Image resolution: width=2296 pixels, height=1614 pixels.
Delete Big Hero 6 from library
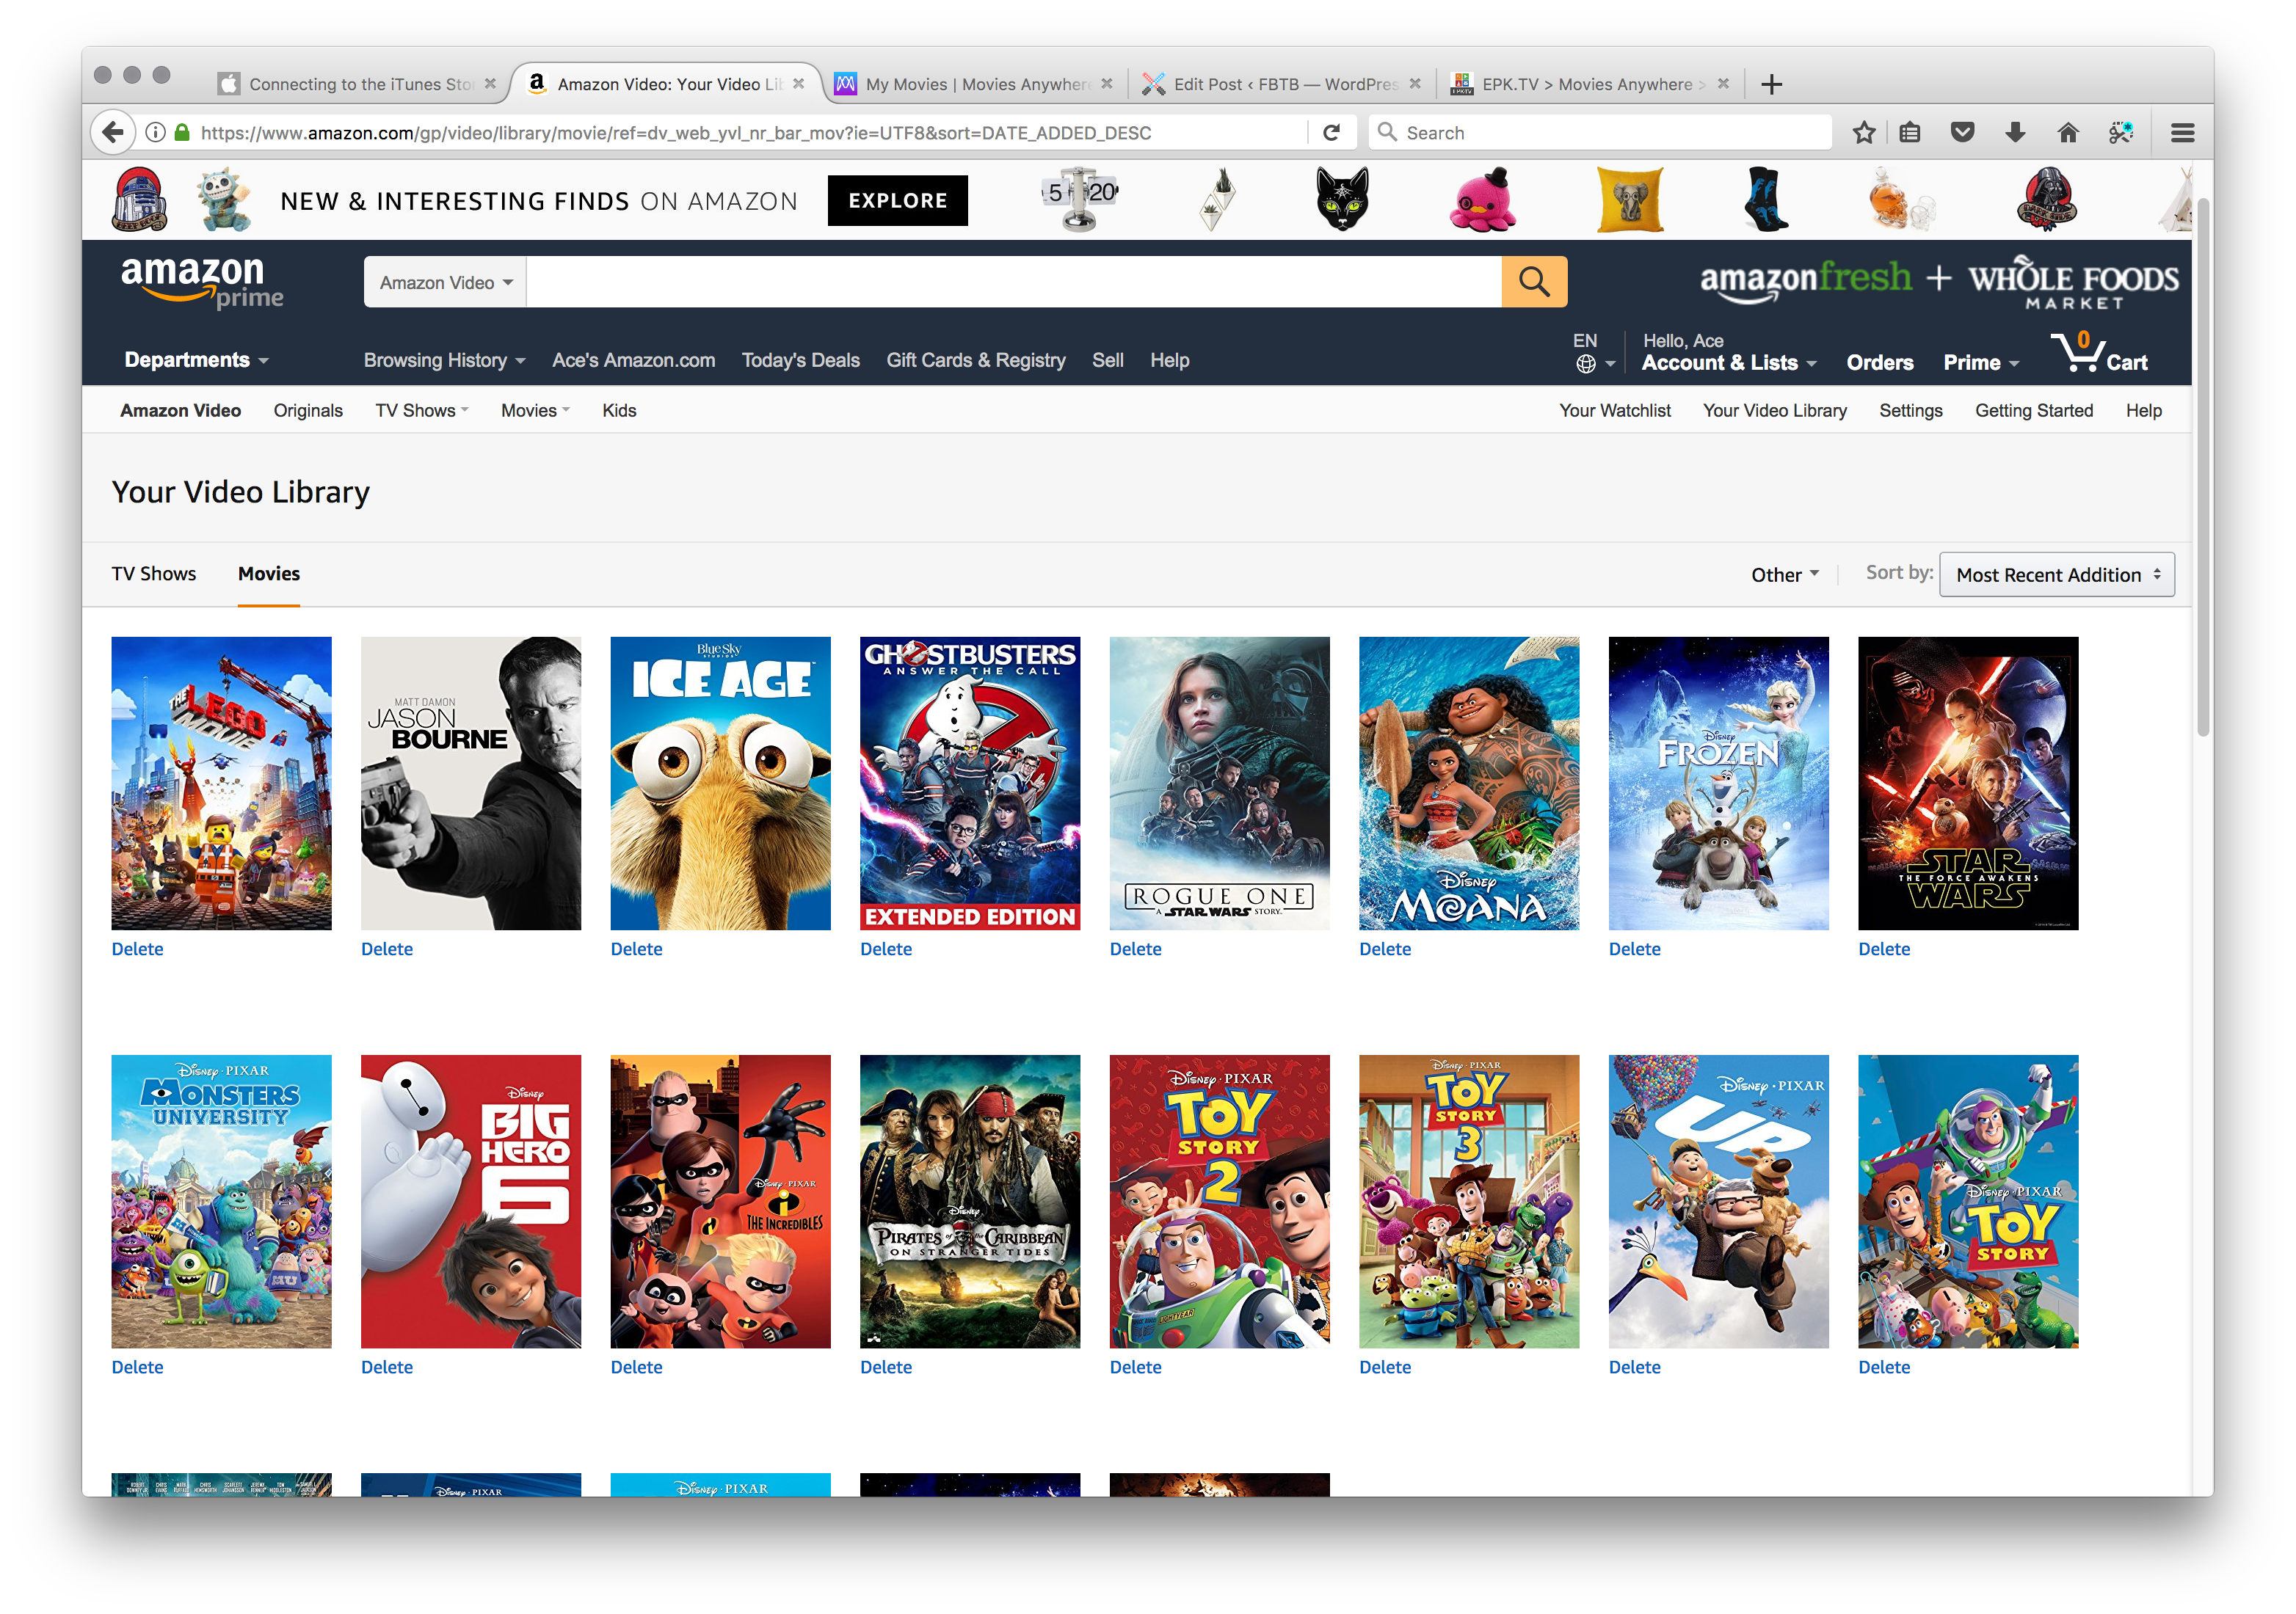pos(386,1367)
